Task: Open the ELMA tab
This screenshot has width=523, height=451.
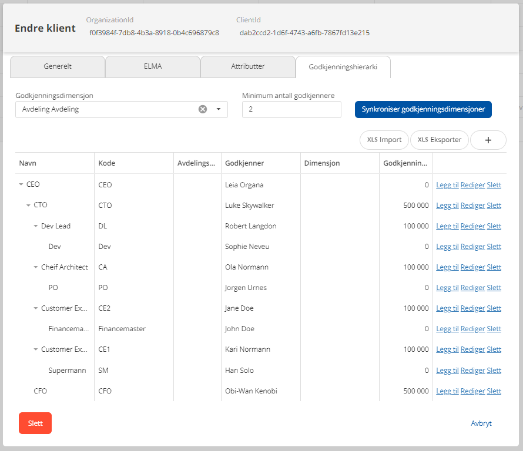Action: (152, 66)
